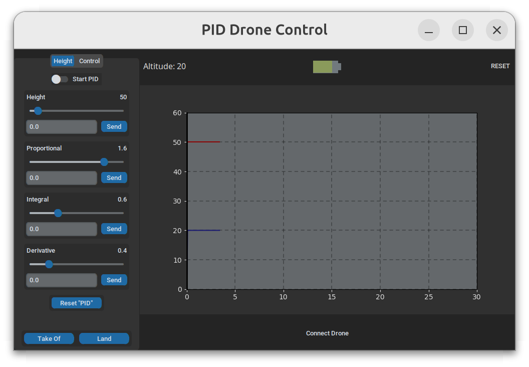529x367 pixels.
Task: Focus the Derivative value input field
Action: coord(62,280)
